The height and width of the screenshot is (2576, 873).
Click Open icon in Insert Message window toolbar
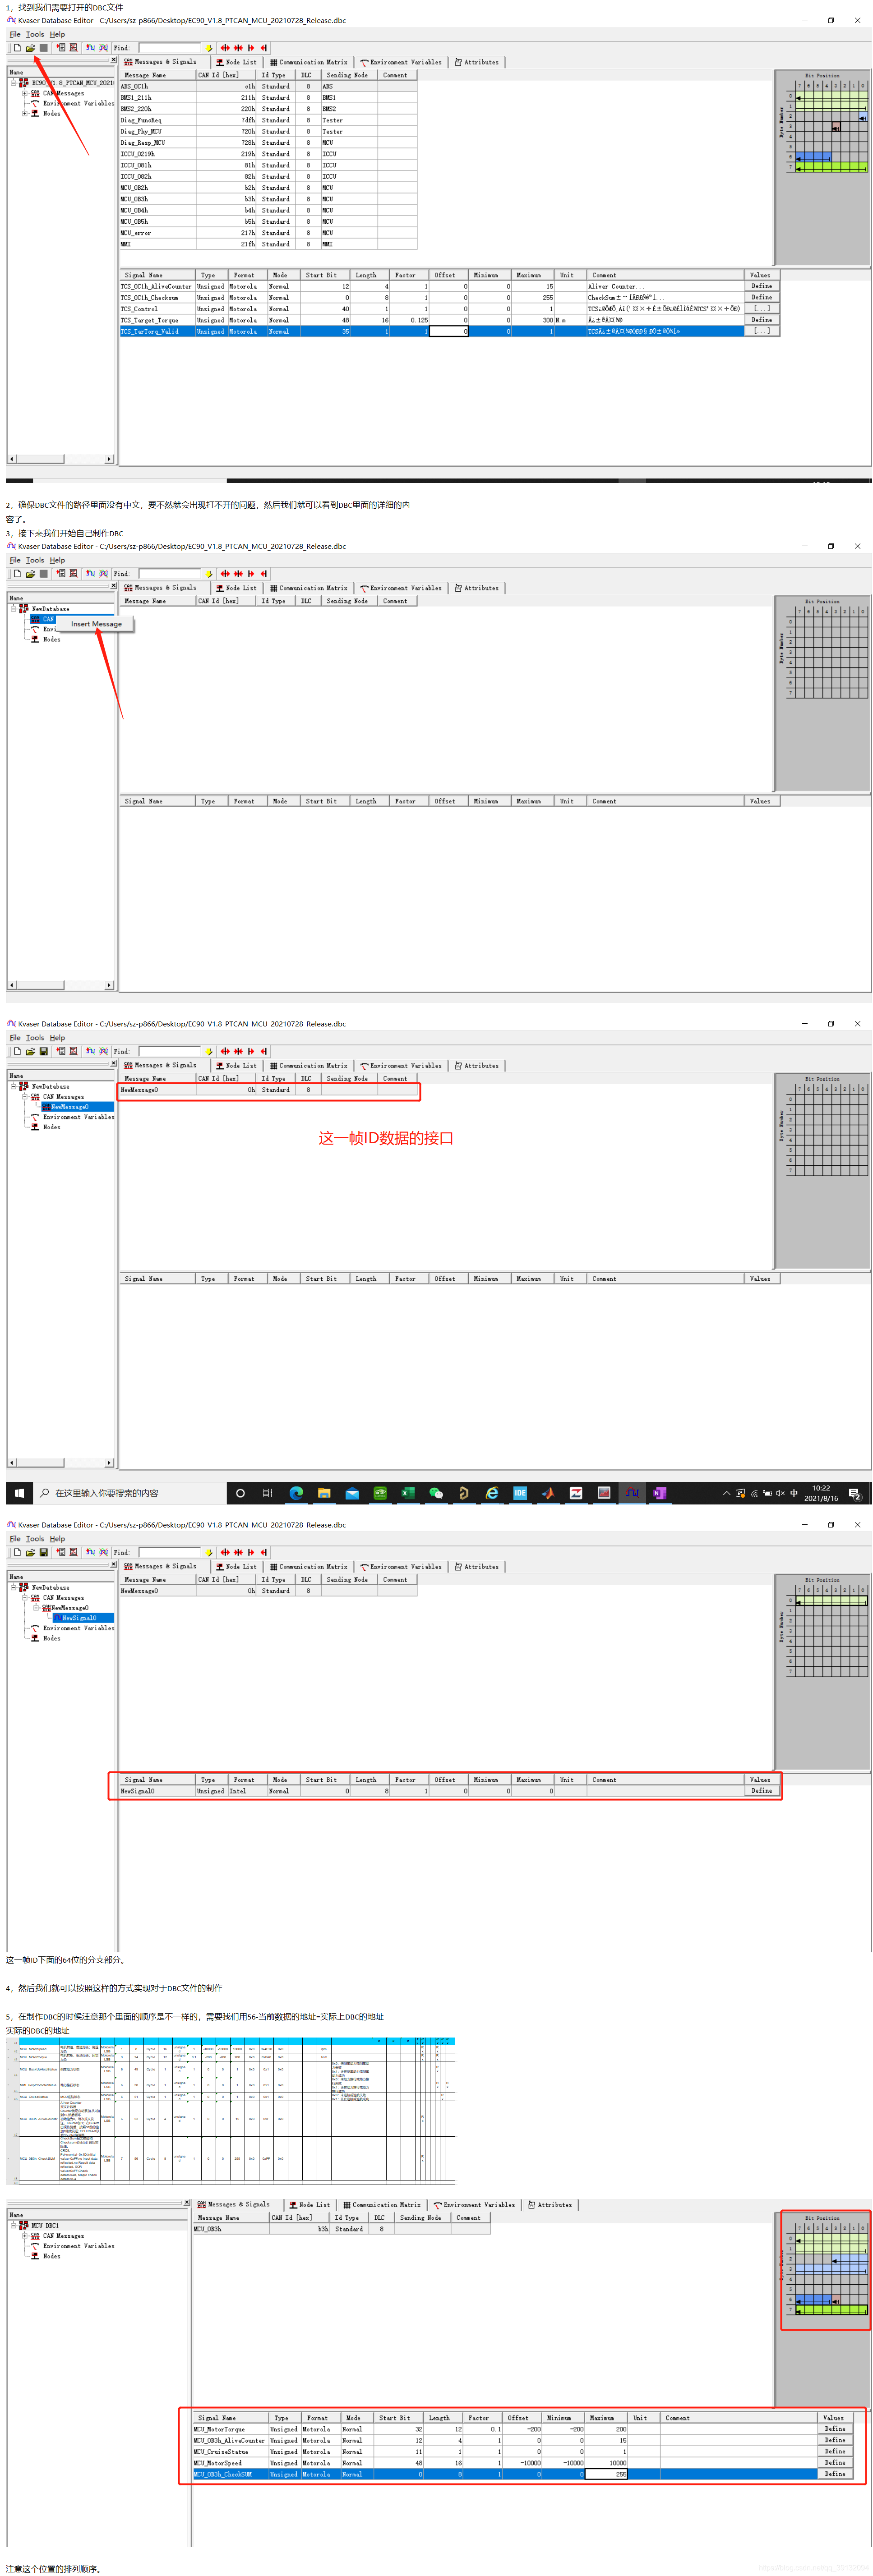click(x=30, y=574)
